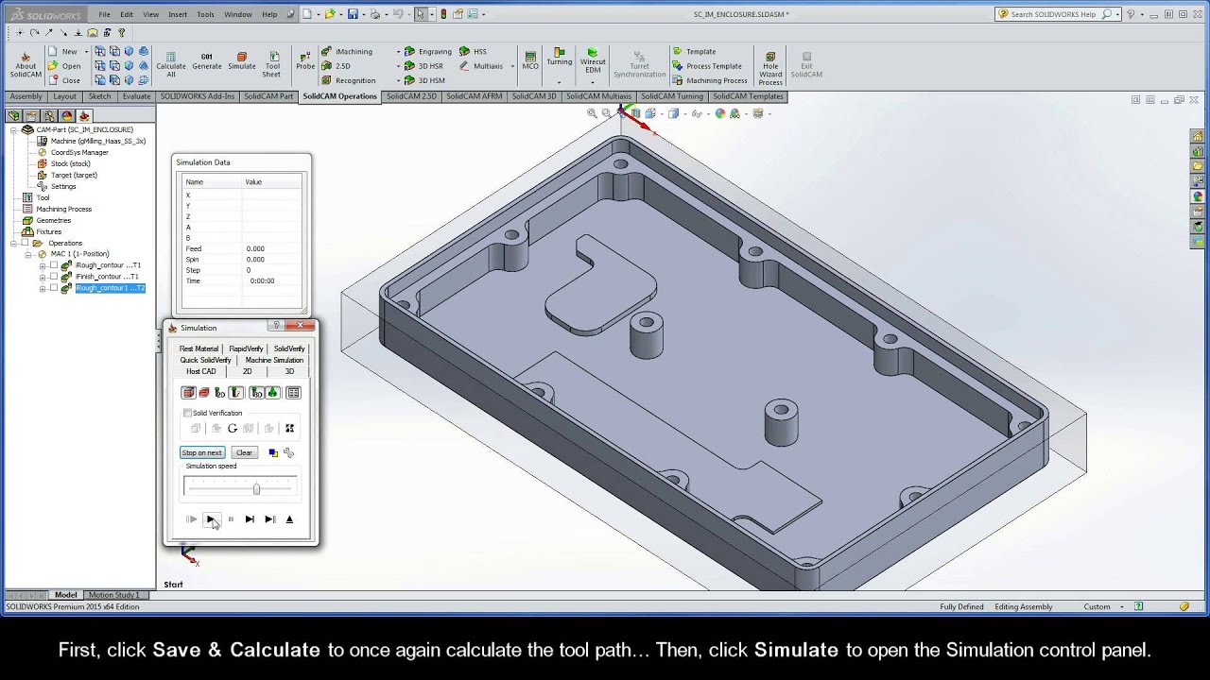Image resolution: width=1210 pixels, height=680 pixels.
Task: Select Machine (gMilling_Haas_SS_3x) tree item
Action: pos(97,141)
